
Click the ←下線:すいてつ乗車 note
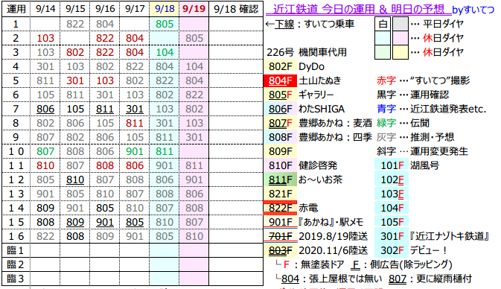click(310, 24)
